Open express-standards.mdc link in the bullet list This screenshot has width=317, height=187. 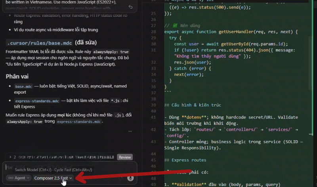[37, 101]
